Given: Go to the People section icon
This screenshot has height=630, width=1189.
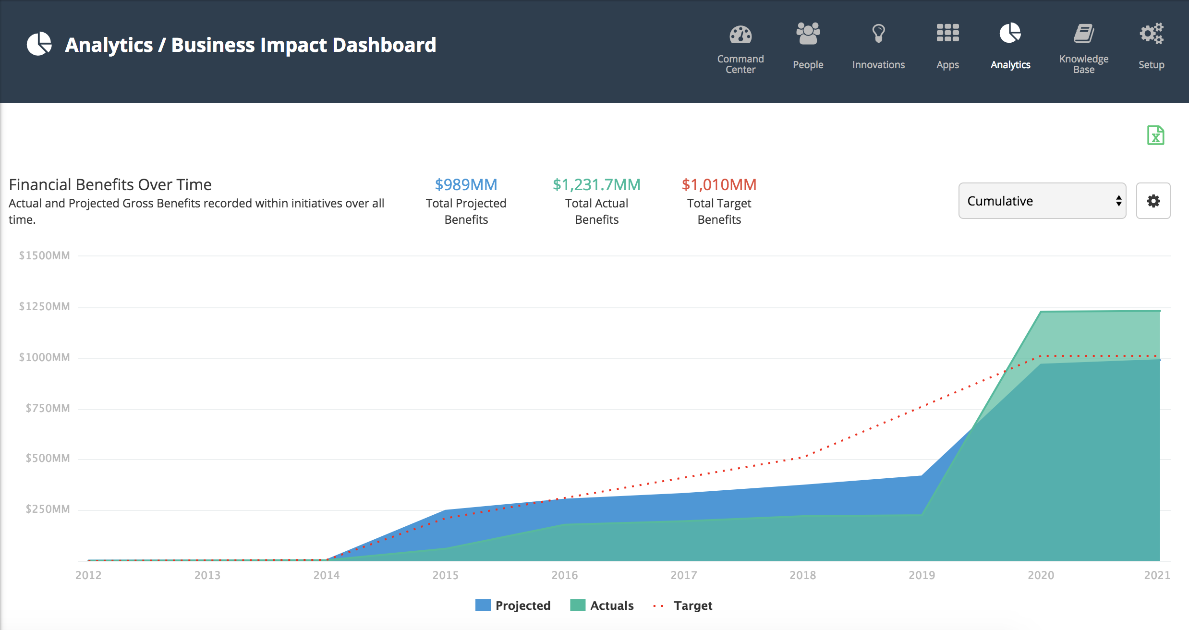Looking at the screenshot, I should click(808, 34).
